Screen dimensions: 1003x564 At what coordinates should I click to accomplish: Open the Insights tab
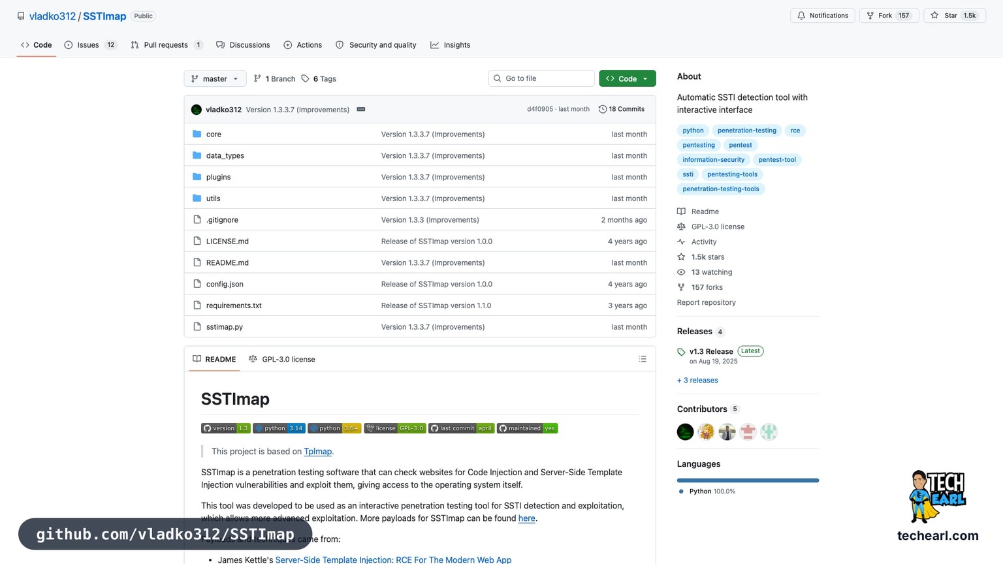coord(450,45)
